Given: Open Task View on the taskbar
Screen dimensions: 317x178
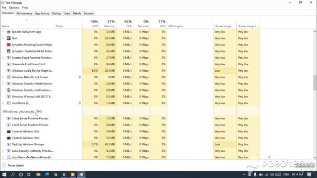Looking at the screenshot, I should [x=29, y=175].
